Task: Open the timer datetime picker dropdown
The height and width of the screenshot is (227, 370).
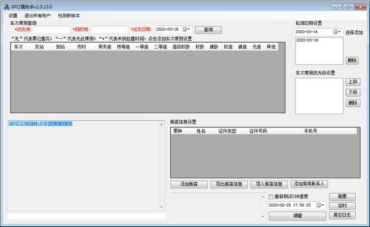Action: [x=320, y=205]
